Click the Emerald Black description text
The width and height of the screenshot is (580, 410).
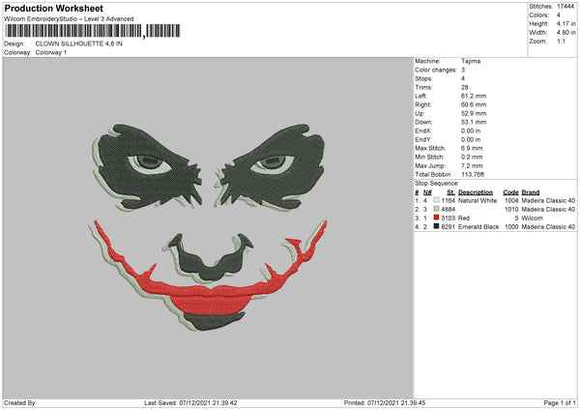coord(478,227)
